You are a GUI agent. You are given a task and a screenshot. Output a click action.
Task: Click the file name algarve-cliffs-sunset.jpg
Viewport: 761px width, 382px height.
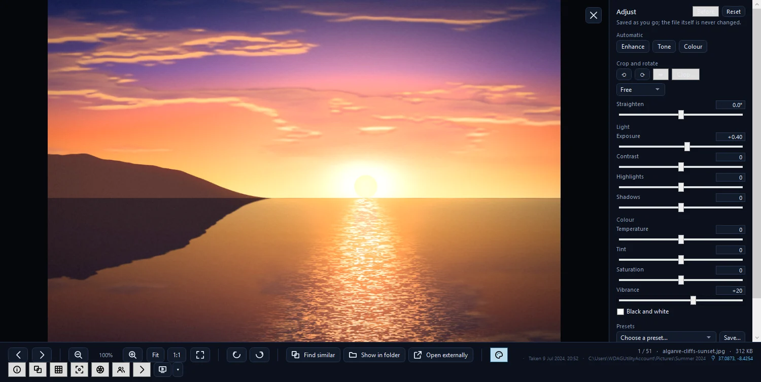coord(694,351)
